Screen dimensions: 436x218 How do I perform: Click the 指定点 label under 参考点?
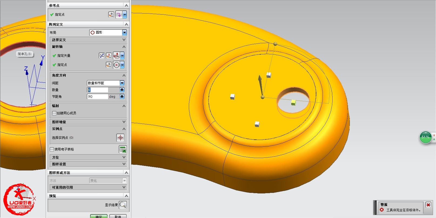point(60,15)
